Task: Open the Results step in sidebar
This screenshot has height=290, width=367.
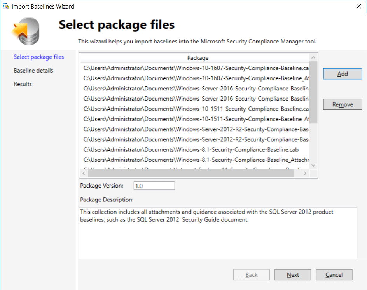Action: tap(23, 84)
